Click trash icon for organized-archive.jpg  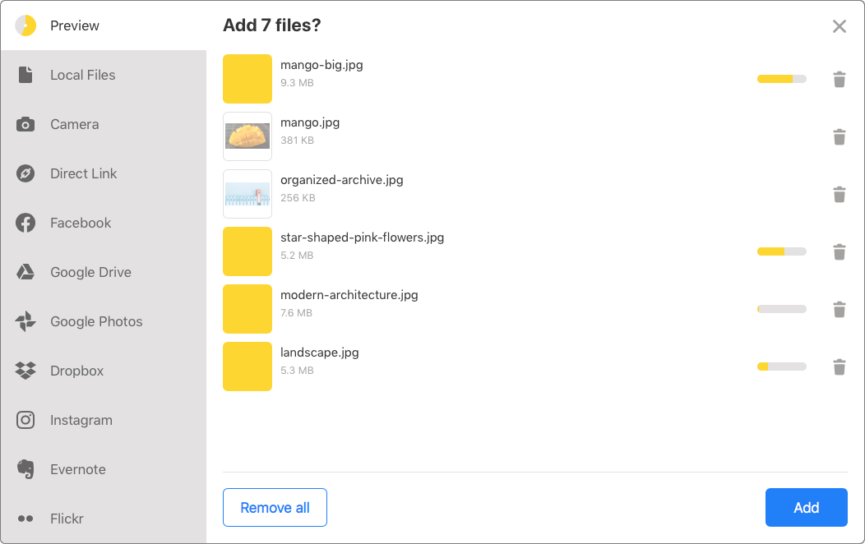[839, 195]
